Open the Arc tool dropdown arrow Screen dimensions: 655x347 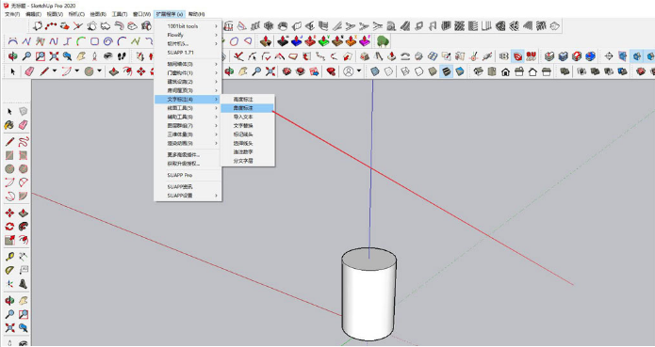(77, 71)
